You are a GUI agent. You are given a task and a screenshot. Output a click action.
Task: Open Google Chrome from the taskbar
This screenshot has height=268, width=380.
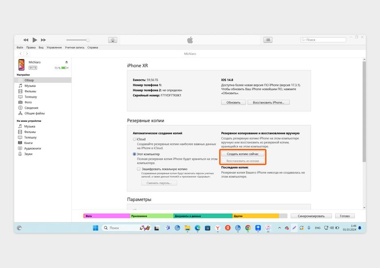pyautogui.click(x=248, y=228)
